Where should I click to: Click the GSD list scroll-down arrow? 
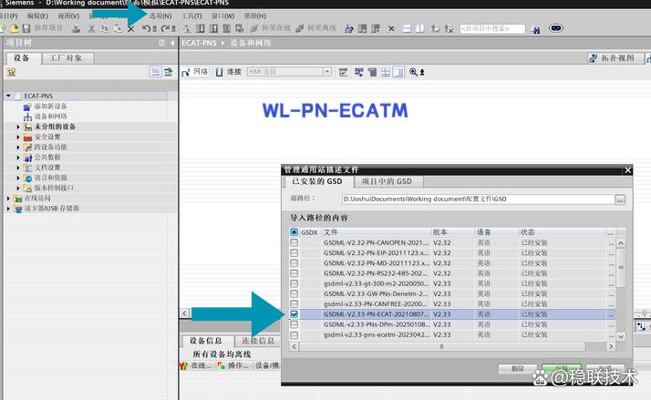tap(621, 336)
